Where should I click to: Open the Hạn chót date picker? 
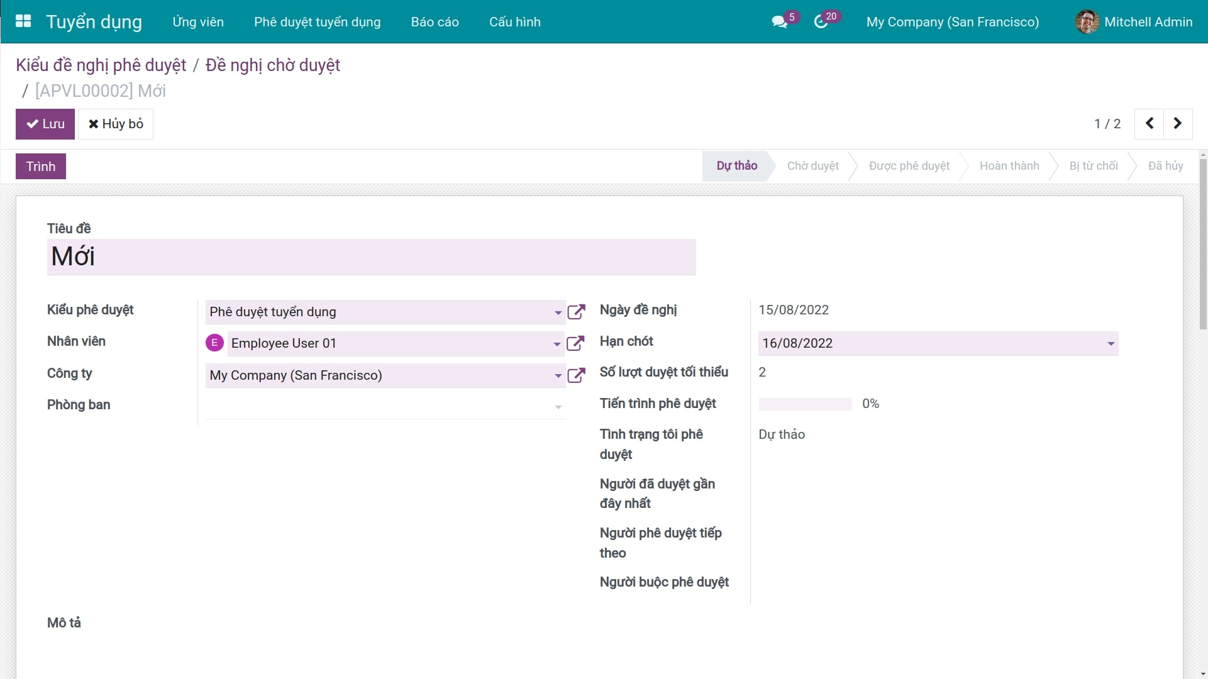click(x=1111, y=343)
